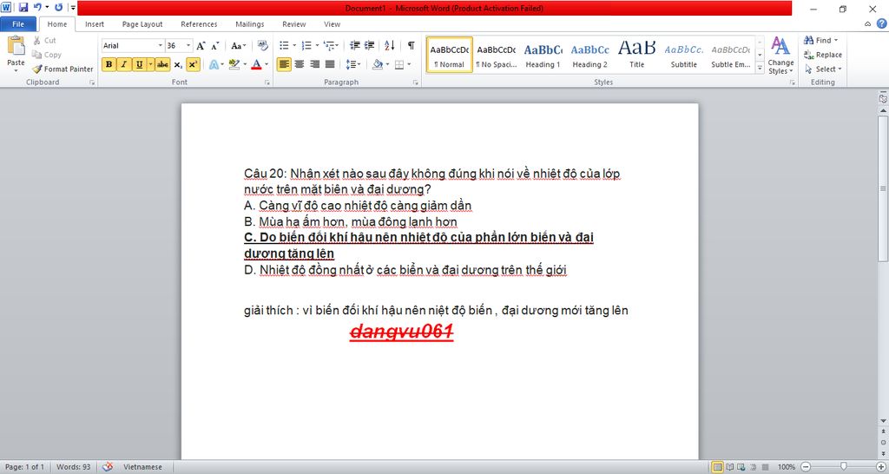The width and height of the screenshot is (889, 474).
Task: Apply the red font color
Action: coord(256,64)
